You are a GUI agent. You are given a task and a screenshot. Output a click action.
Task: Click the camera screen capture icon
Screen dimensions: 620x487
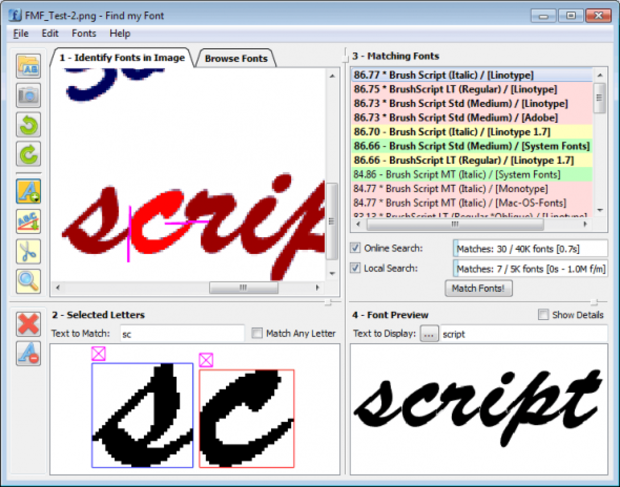[28, 95]
